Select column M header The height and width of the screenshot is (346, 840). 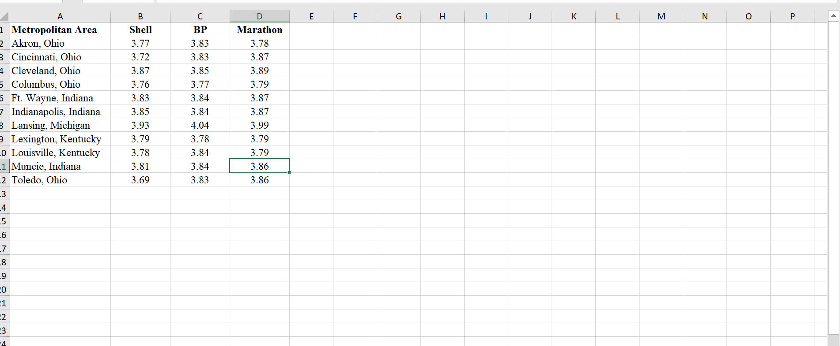click(x=661, y=17)
